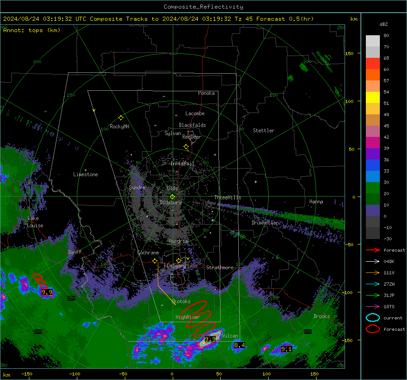The width and height of the screenshot is (407, 380).
Task: Click the Lacombe city label
Action: 195,113
